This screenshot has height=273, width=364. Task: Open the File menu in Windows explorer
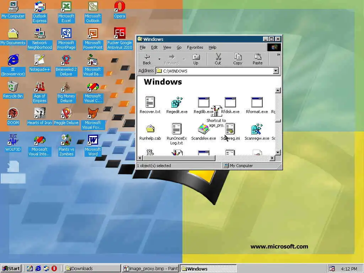143,47
